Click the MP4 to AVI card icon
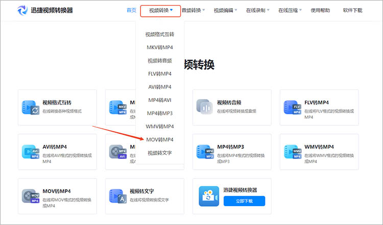 coord(118,152)
